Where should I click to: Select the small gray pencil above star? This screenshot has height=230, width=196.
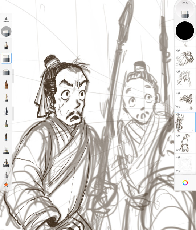point(6,175)
